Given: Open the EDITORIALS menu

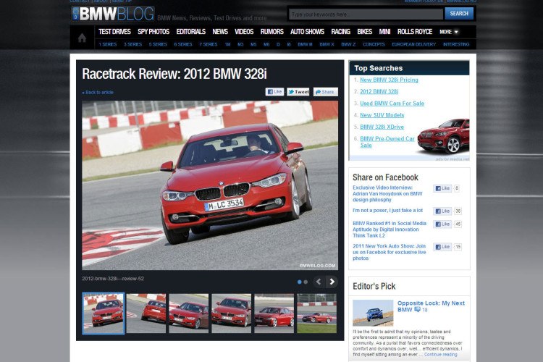Looking at the screenshot, I should pos(191,32).
